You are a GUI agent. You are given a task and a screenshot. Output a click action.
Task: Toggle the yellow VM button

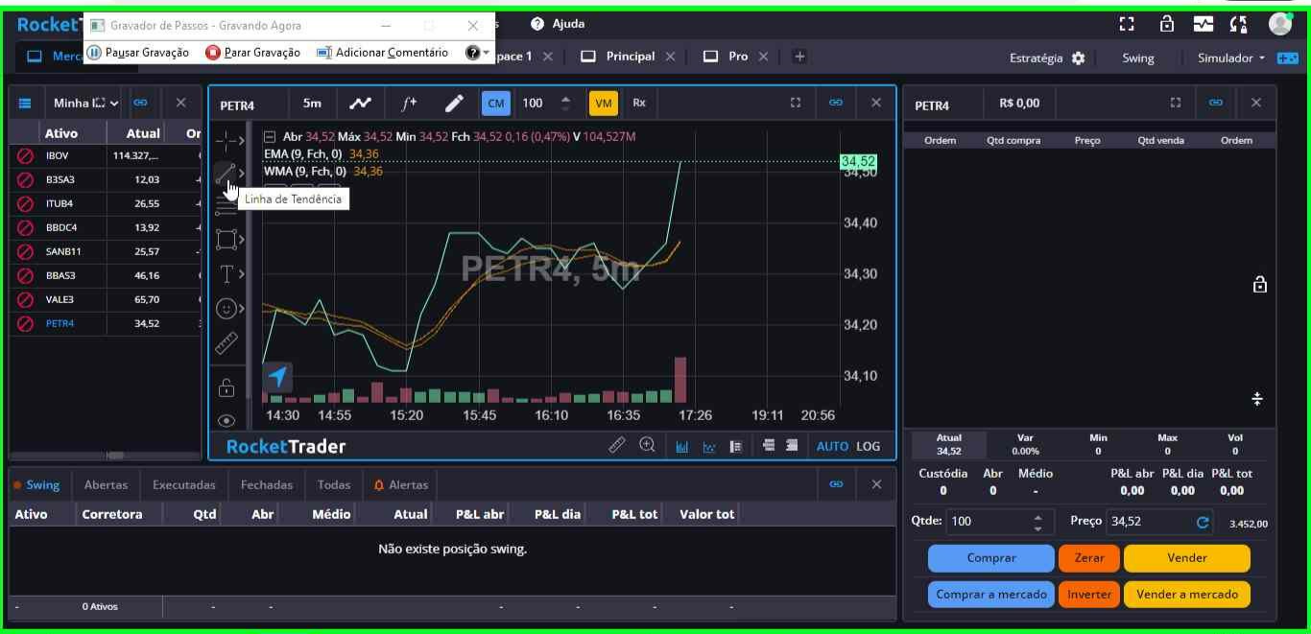[604, 104]
